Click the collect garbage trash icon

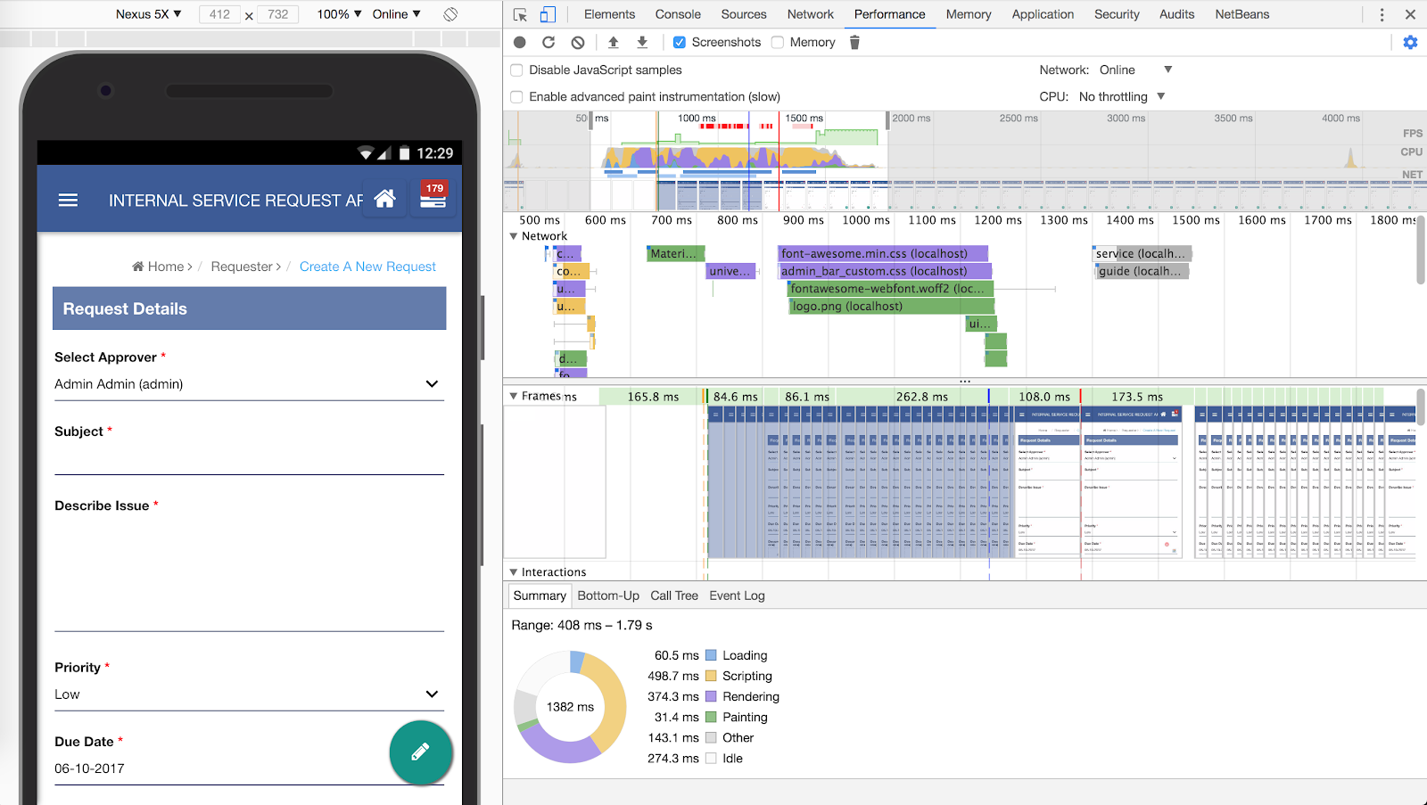pos(854,42)
